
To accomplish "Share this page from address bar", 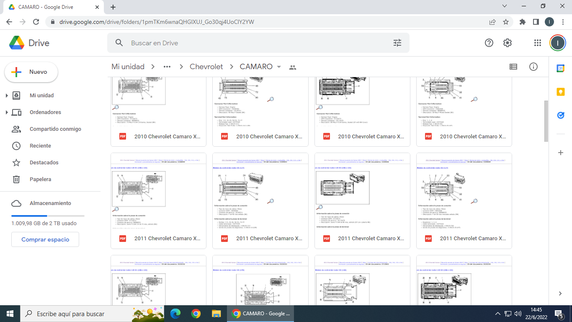I will (x=492, y=22).
